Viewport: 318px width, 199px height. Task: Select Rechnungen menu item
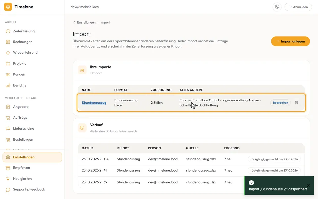tap(32, 42)
